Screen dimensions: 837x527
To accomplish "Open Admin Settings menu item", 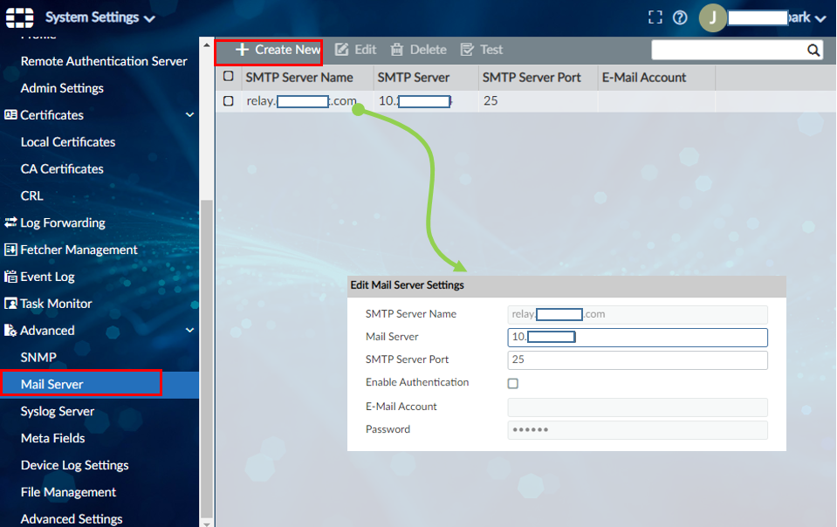I will point(62,88).
